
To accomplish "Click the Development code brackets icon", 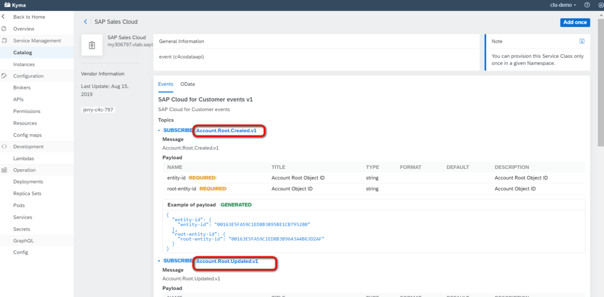I will 4,147.
